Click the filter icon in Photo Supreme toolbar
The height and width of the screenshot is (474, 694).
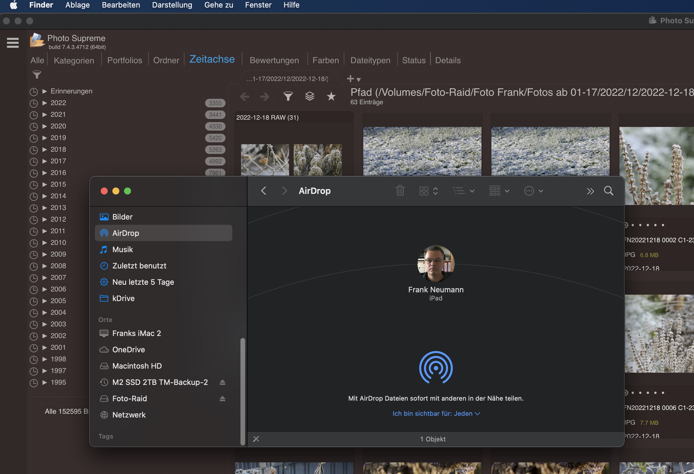click(288, 96)
